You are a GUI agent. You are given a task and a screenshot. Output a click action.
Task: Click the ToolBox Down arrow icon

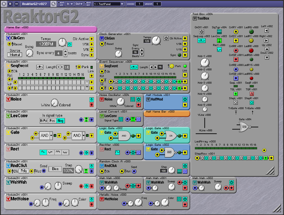pos(267,57)
